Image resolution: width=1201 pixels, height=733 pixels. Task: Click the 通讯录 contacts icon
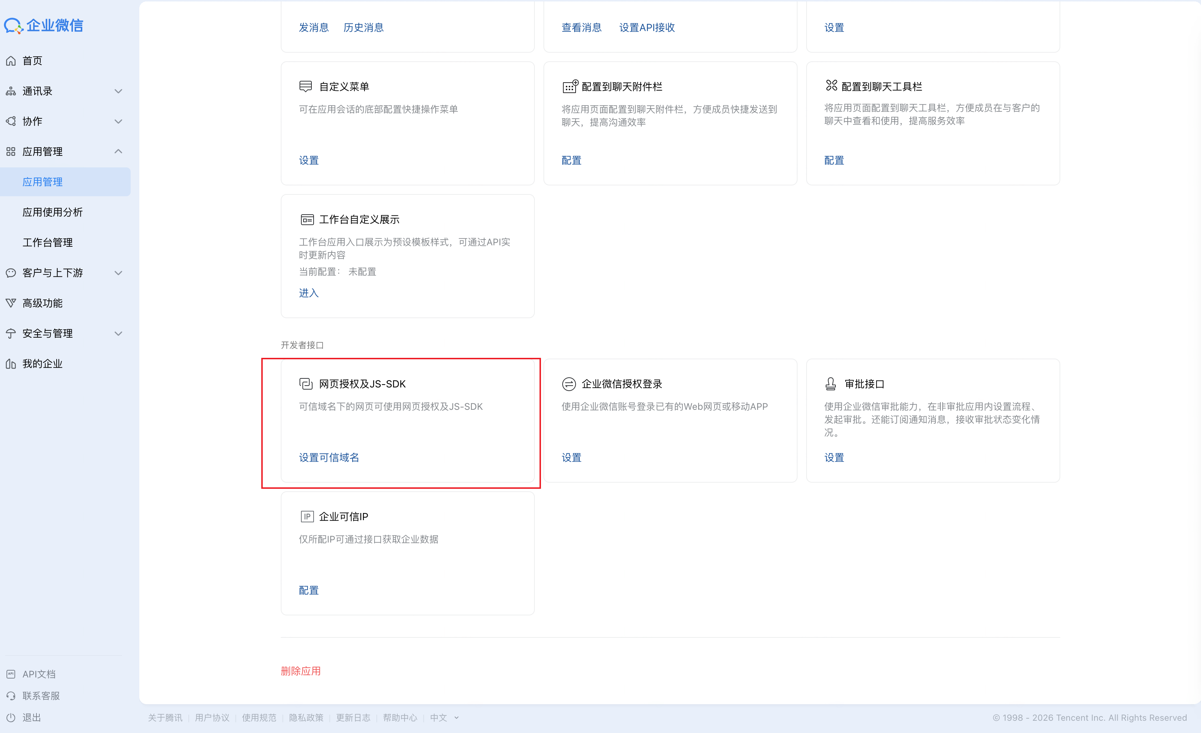11,91
